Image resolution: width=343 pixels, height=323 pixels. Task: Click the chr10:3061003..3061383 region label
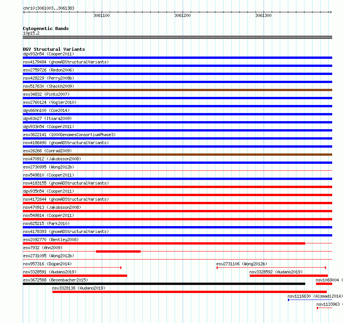[49, 8]
